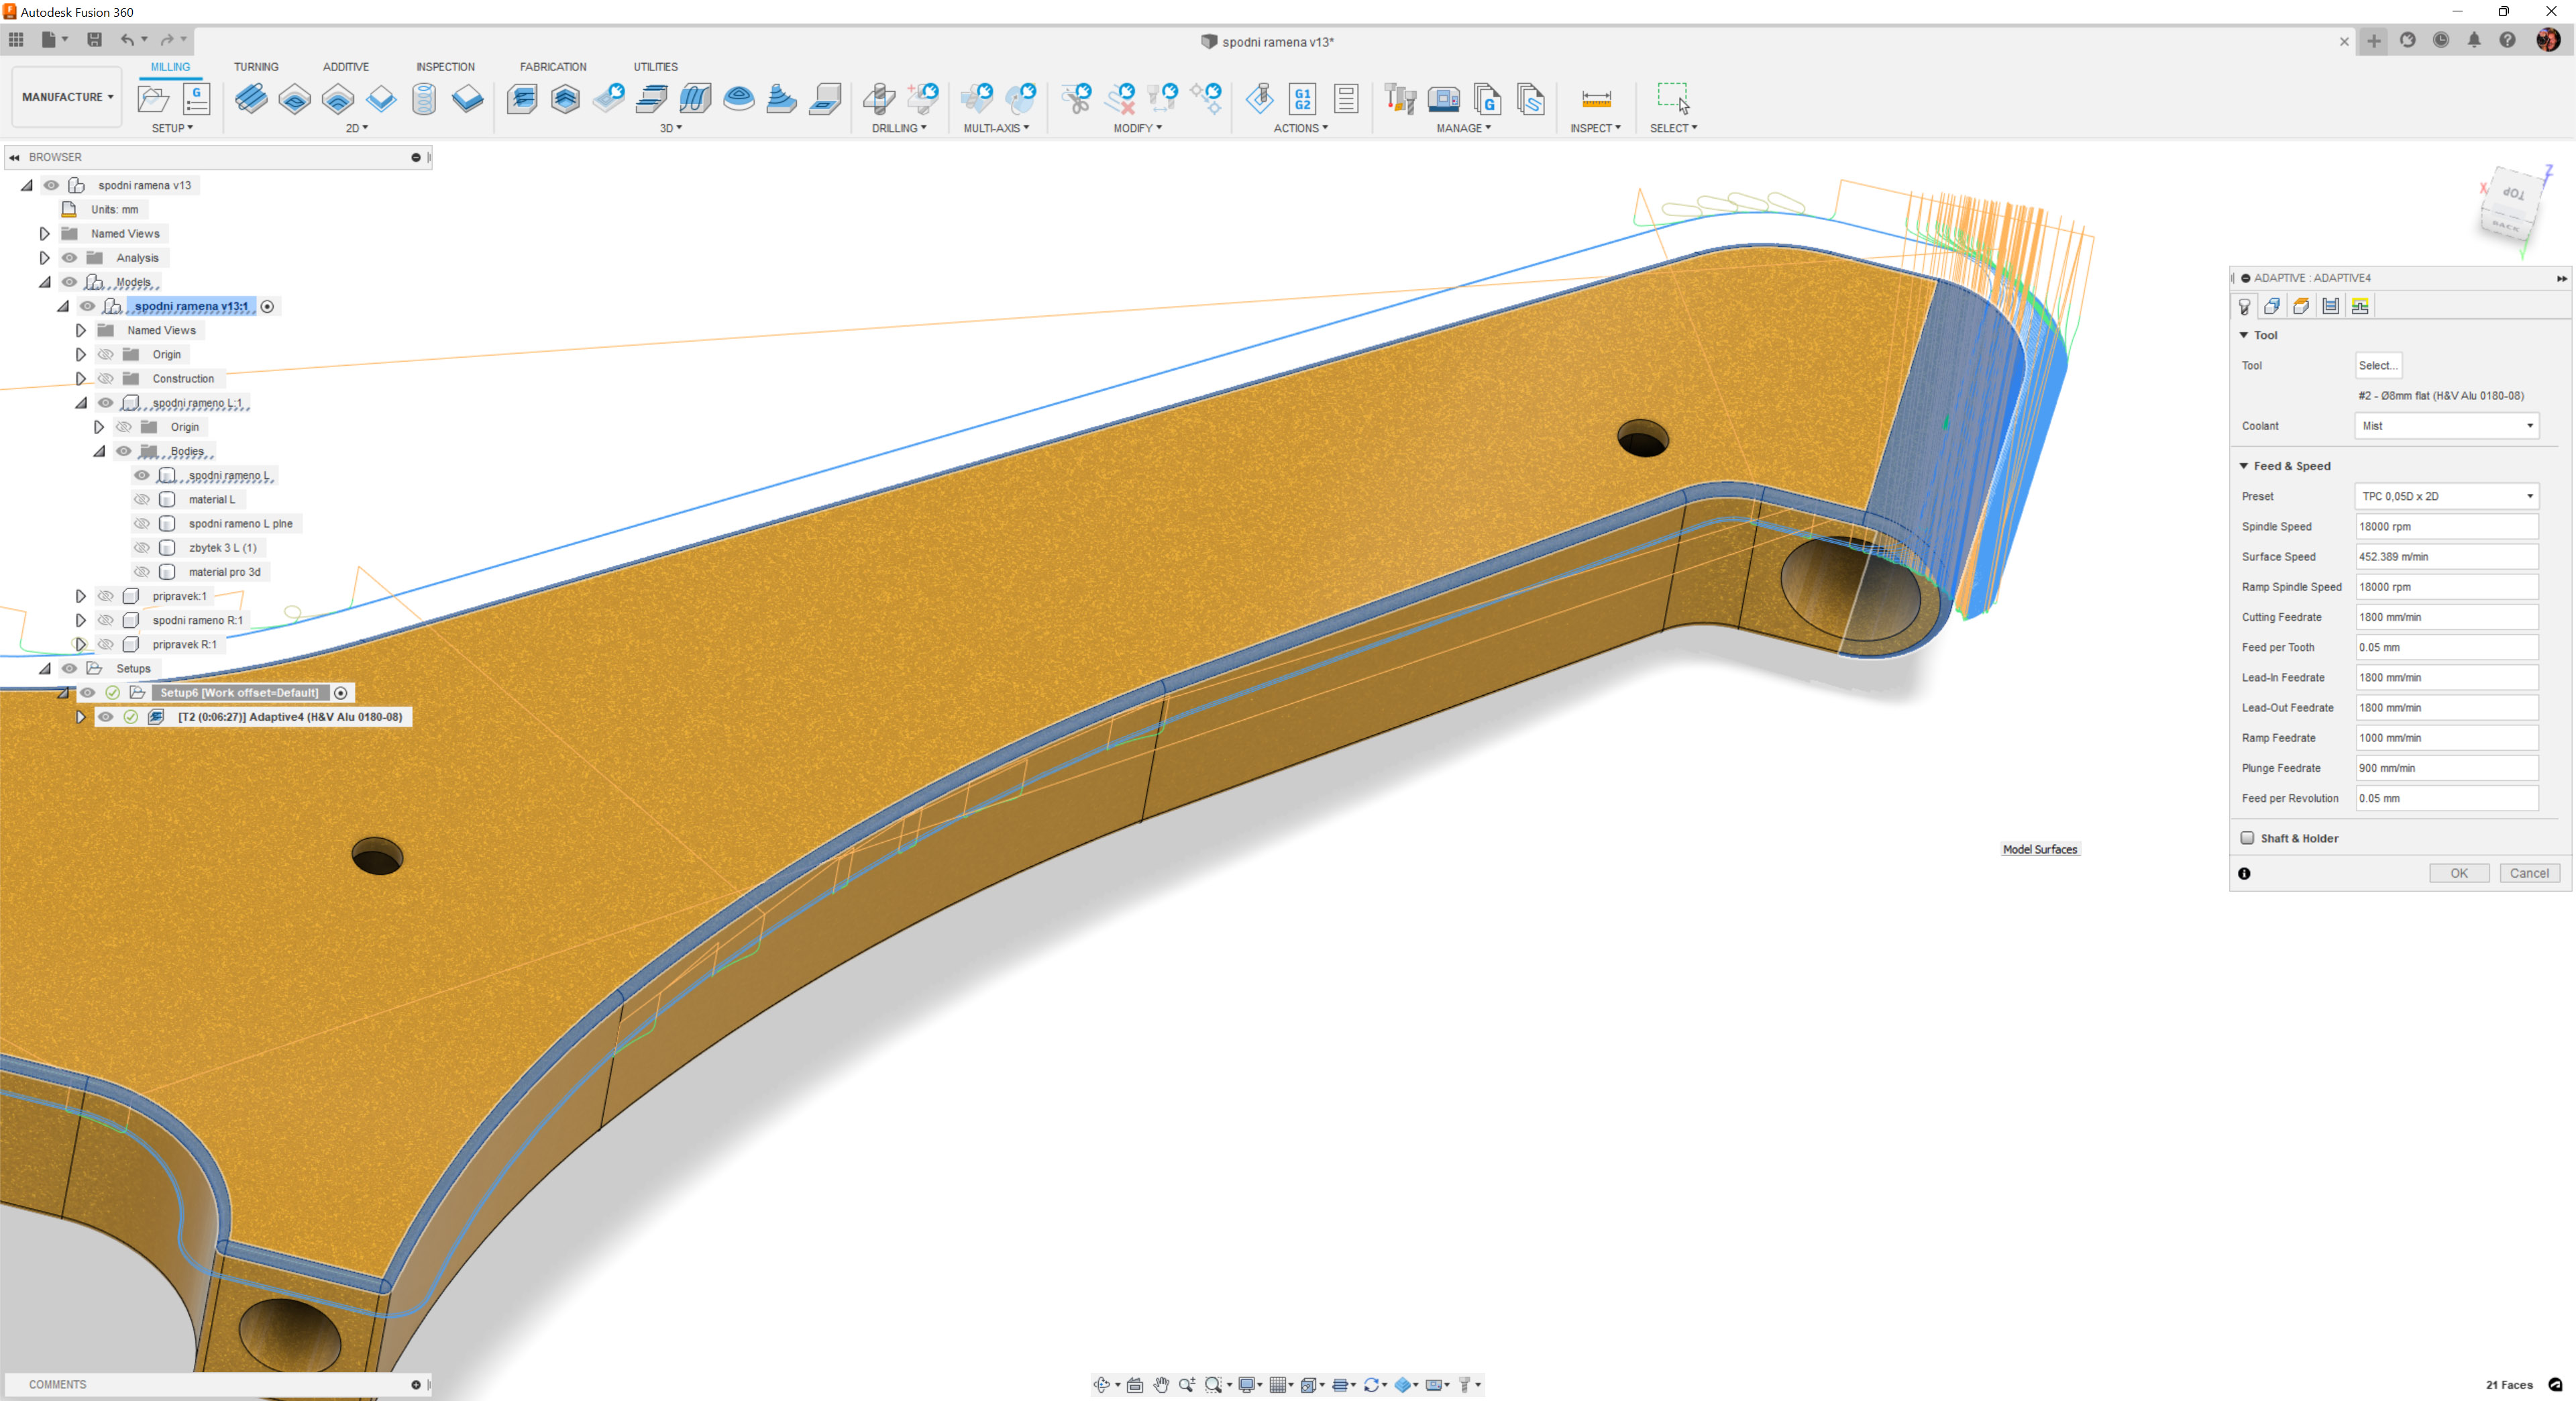Expand the pripravek:1 component node
Screen dimensions: 2576x1401
tap(81, 596)
